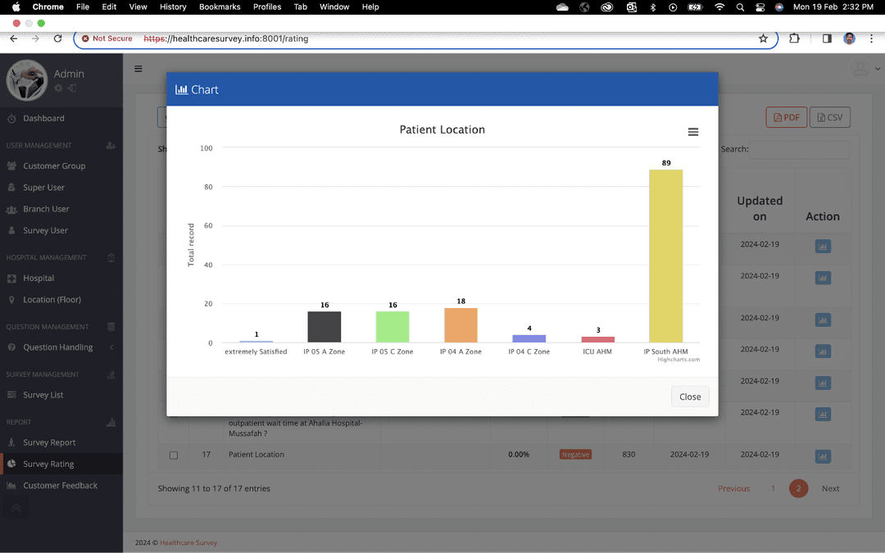885x553 pixels.
Task: Reload the page in Chrome
Action: click(x=57, y=39)
